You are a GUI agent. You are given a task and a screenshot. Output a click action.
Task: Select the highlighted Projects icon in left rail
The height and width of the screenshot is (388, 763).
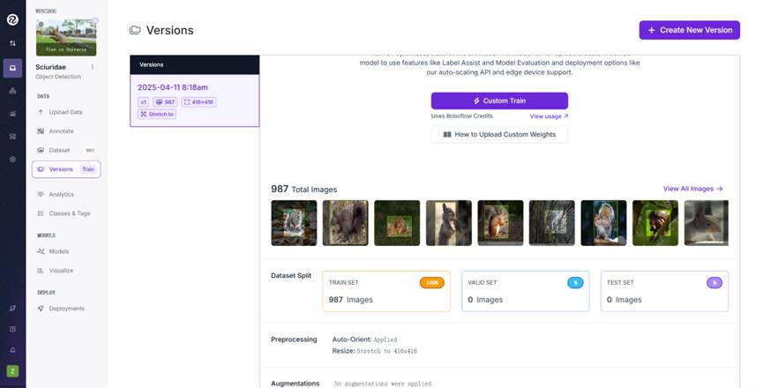(x=12, y=68)
